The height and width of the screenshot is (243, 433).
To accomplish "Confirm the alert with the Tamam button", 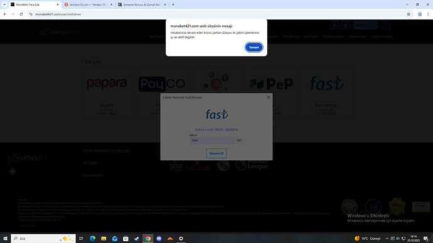I will (x=254, y=48).
